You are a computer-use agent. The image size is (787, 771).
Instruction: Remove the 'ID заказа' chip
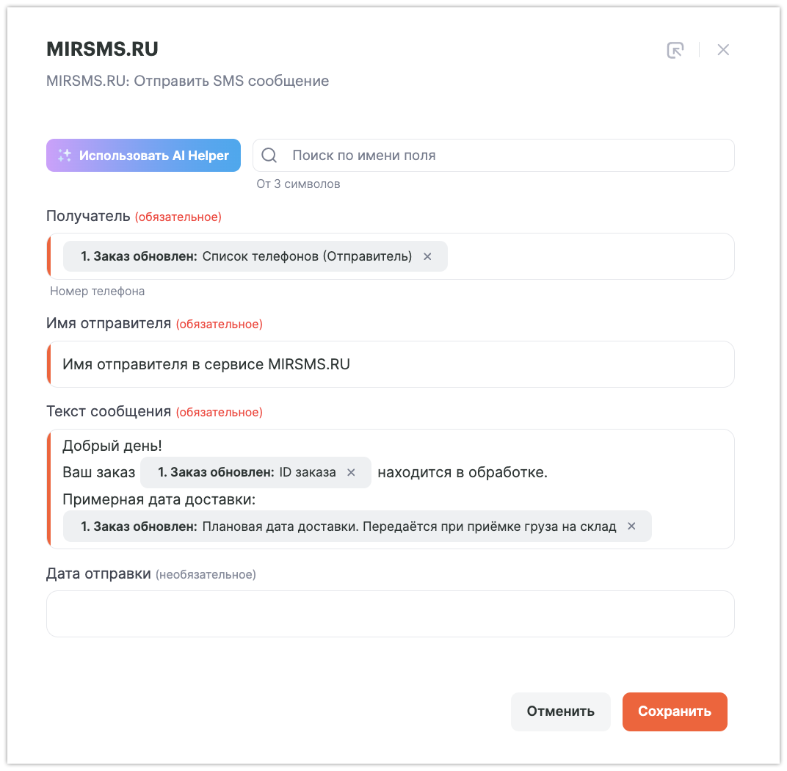(x=351, y=472)
